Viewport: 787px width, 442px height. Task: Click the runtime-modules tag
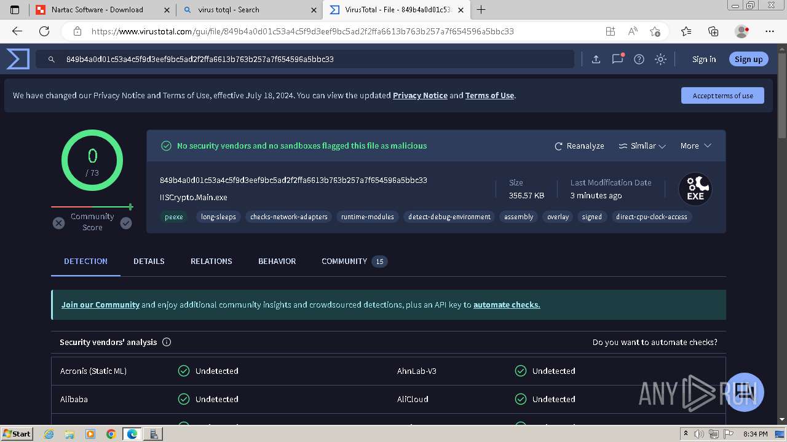coord(368,217)
